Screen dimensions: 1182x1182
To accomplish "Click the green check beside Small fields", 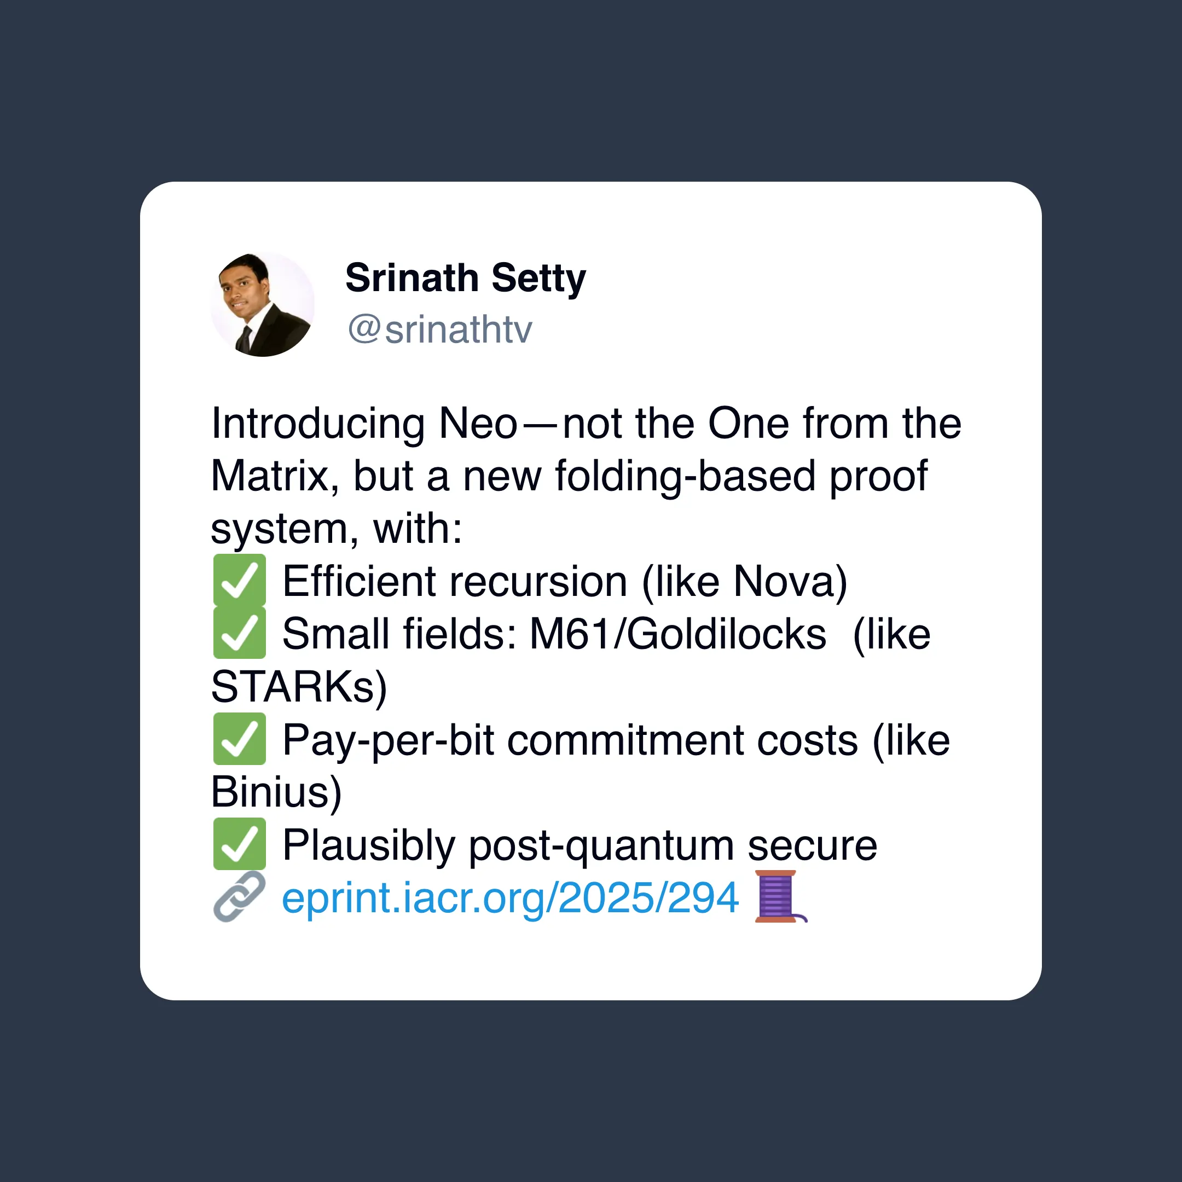I will pos(239,633).
